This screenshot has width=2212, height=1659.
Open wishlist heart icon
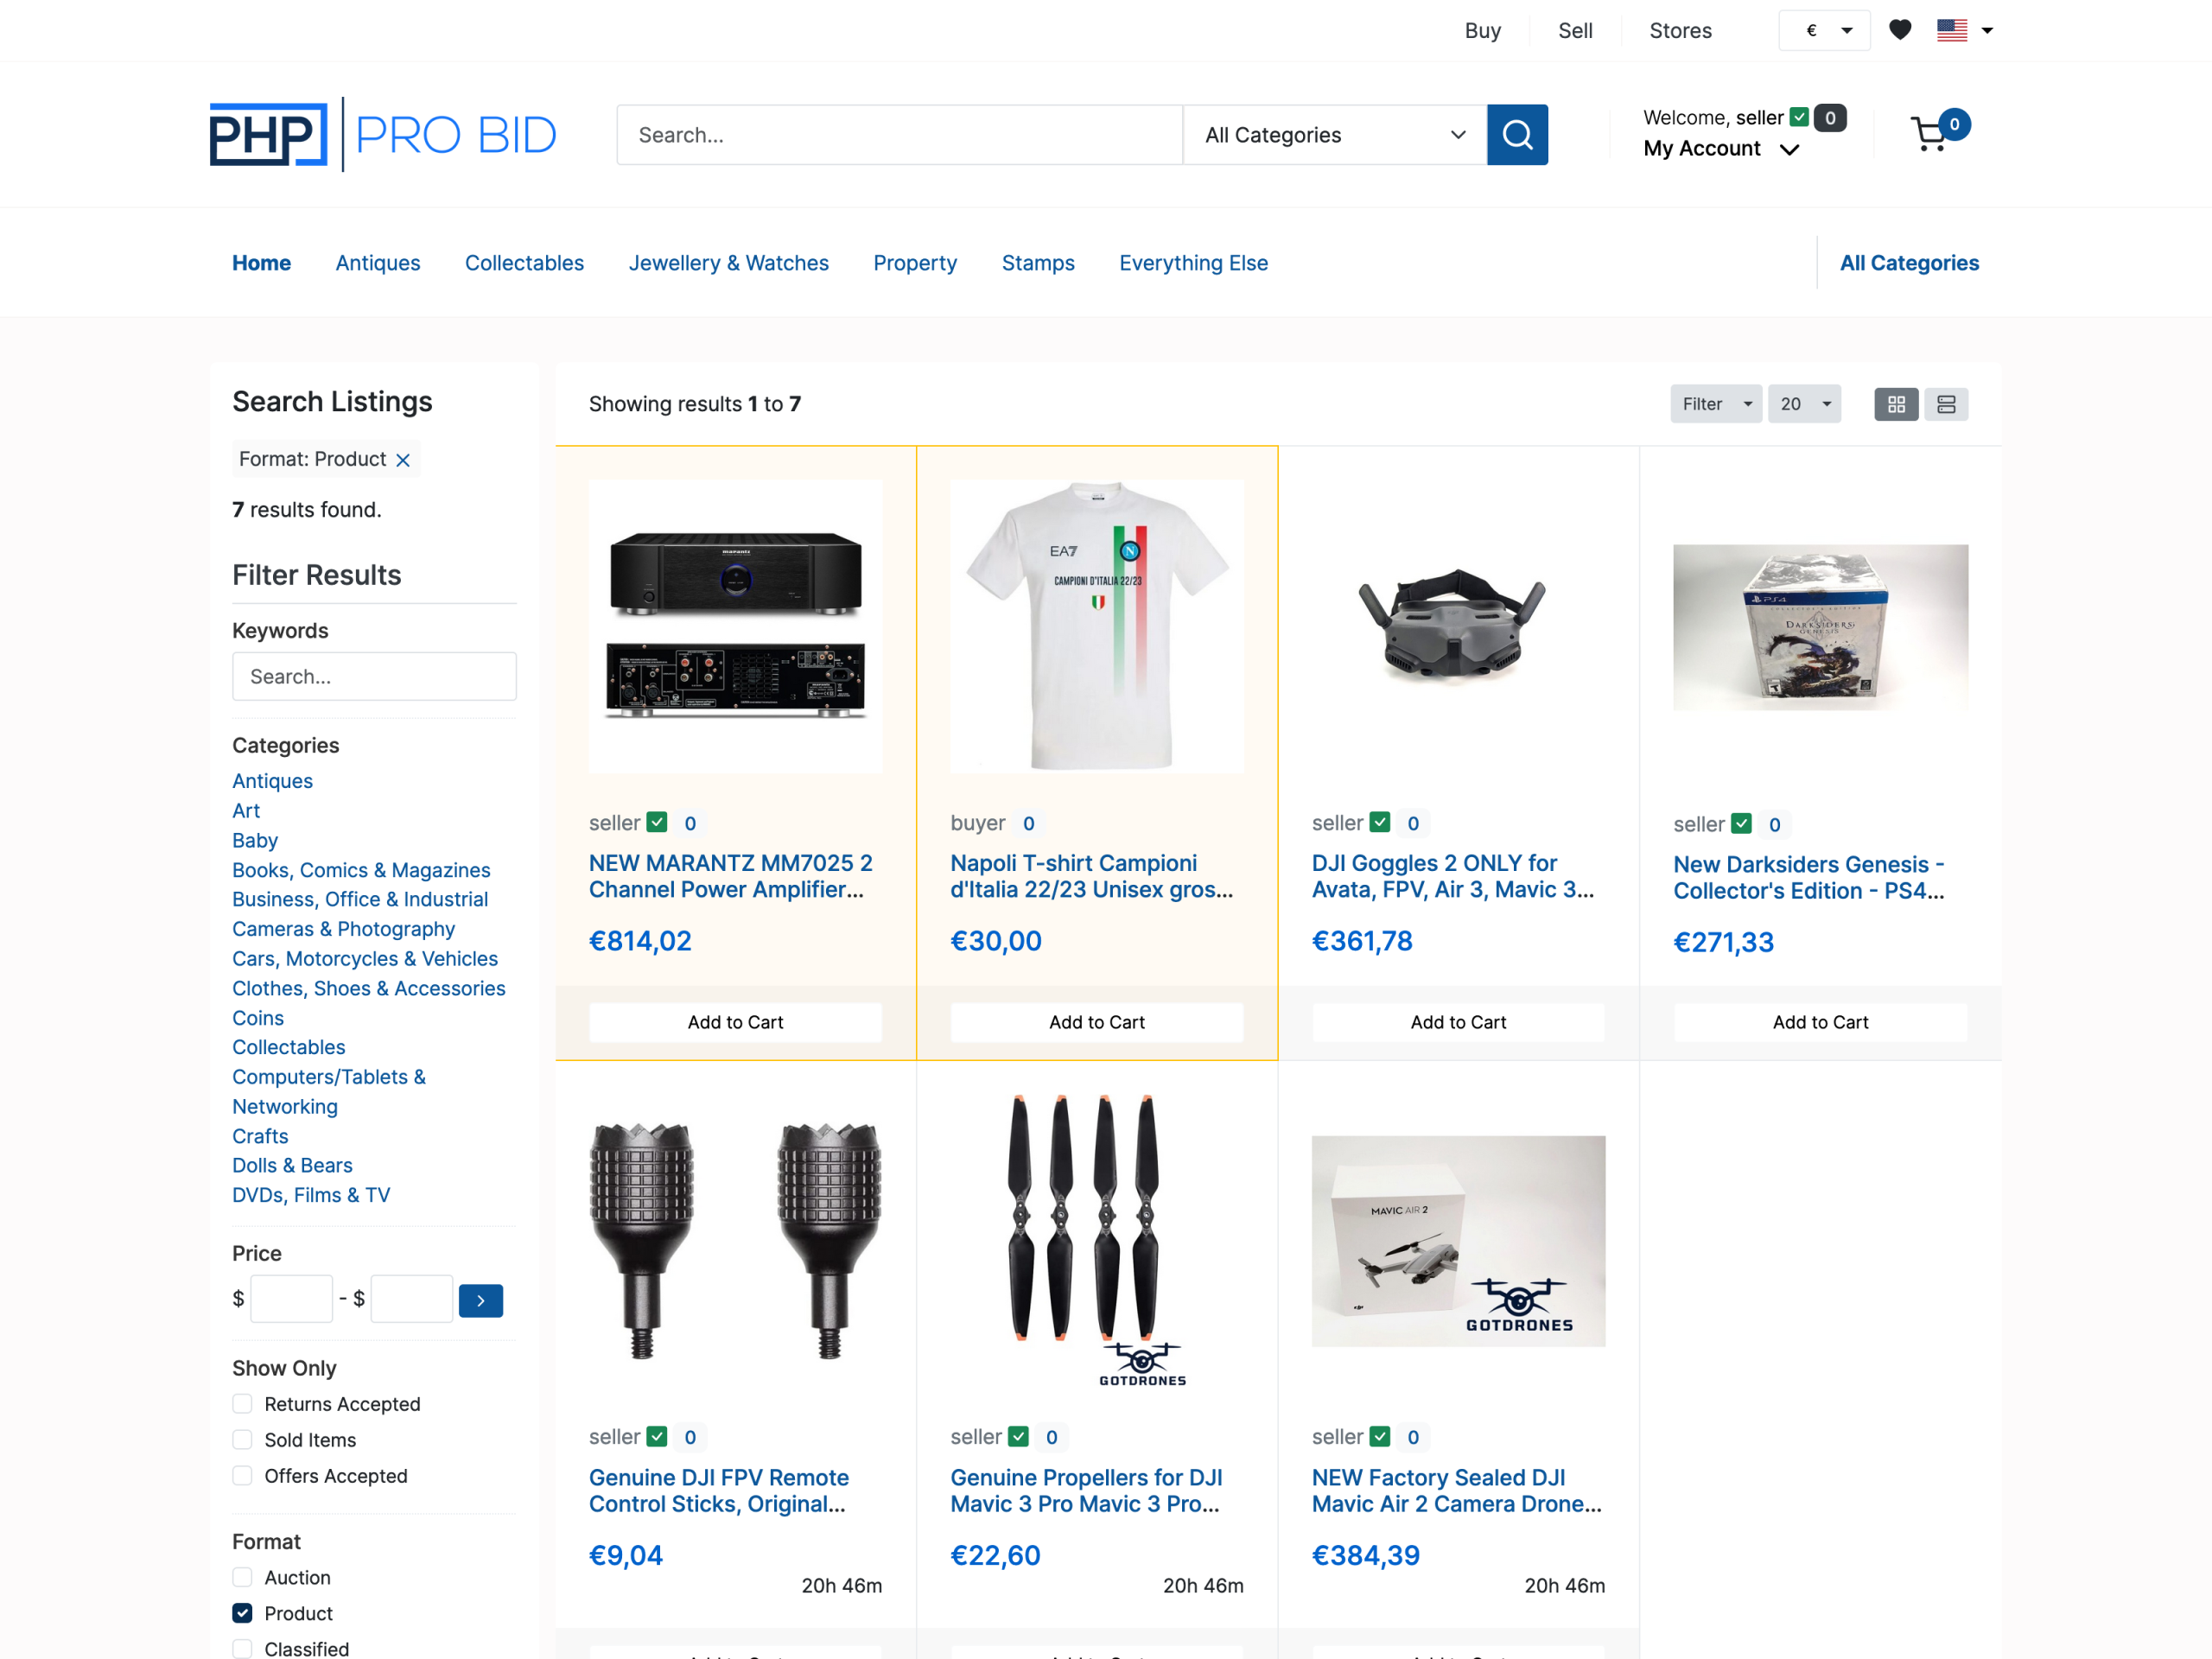[1900, 30]
